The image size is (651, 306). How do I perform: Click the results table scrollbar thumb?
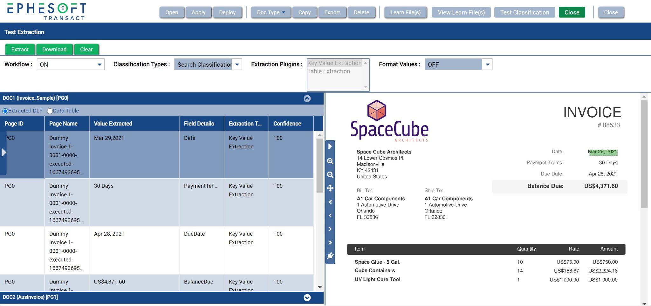[x=320, y=165]
